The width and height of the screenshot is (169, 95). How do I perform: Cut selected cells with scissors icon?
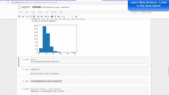click(x=27, y=16)
